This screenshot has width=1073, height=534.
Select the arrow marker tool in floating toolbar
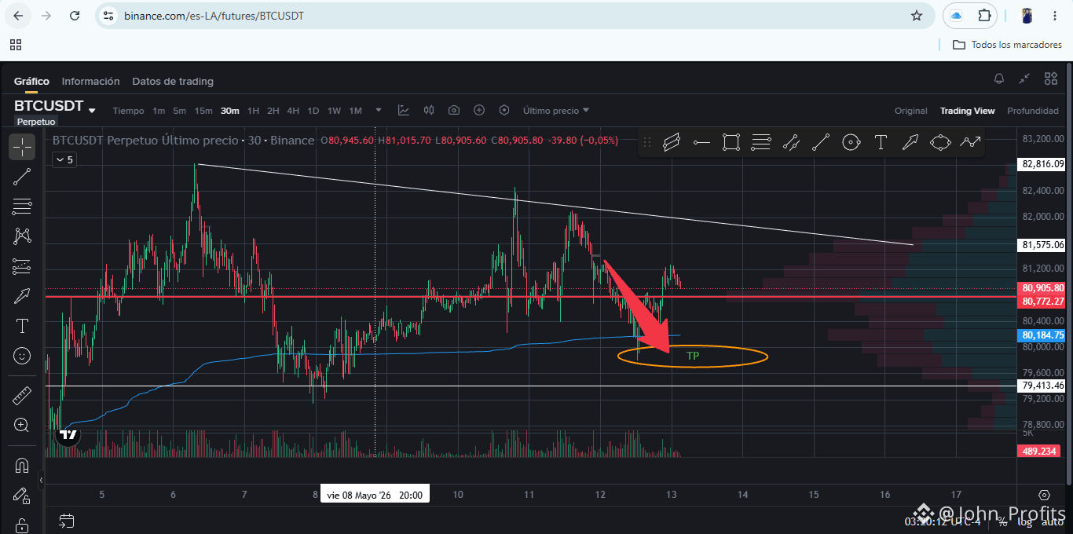click(x=910, y=142)
